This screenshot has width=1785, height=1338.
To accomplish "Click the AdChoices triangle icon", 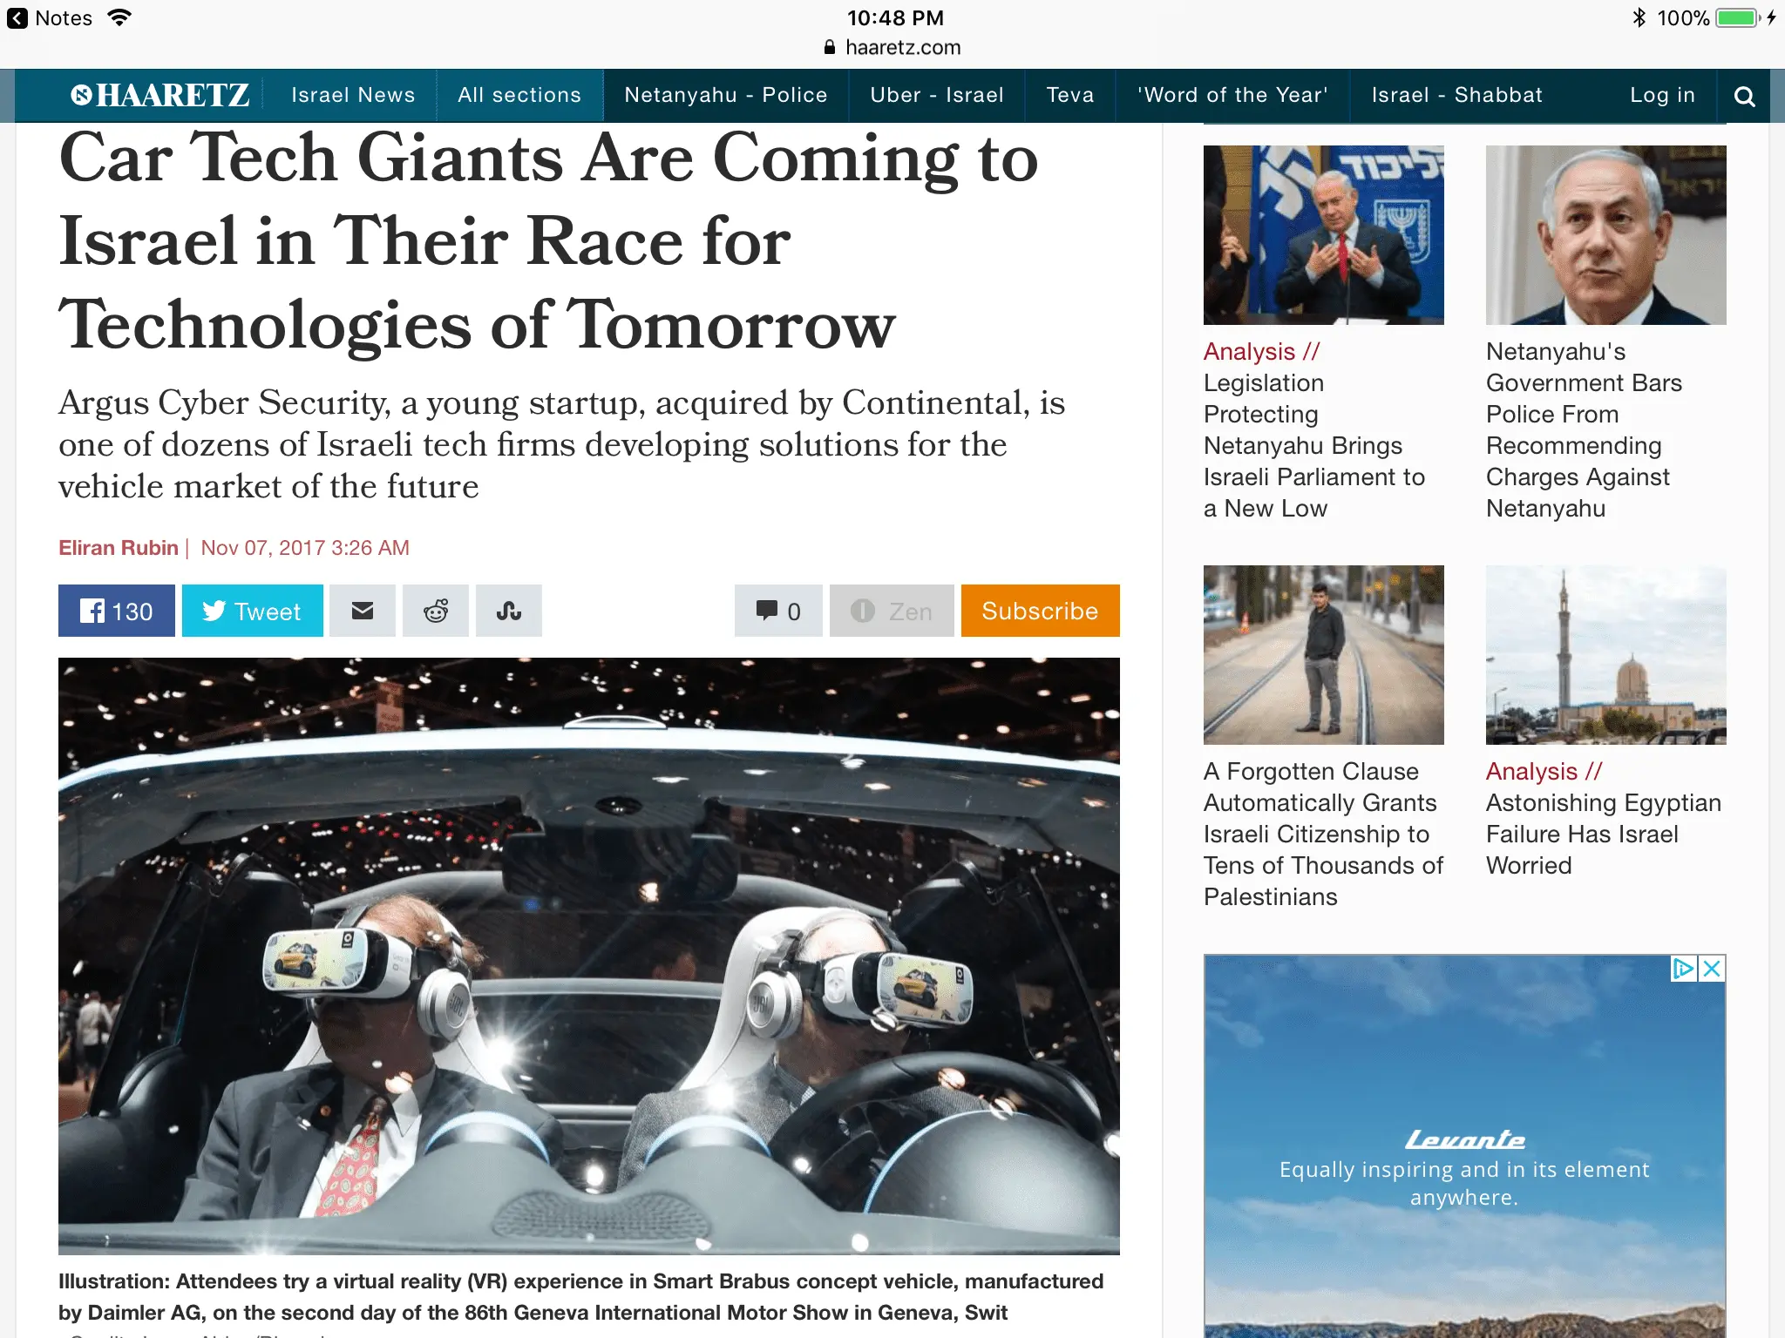I will tap(1683, 969).
